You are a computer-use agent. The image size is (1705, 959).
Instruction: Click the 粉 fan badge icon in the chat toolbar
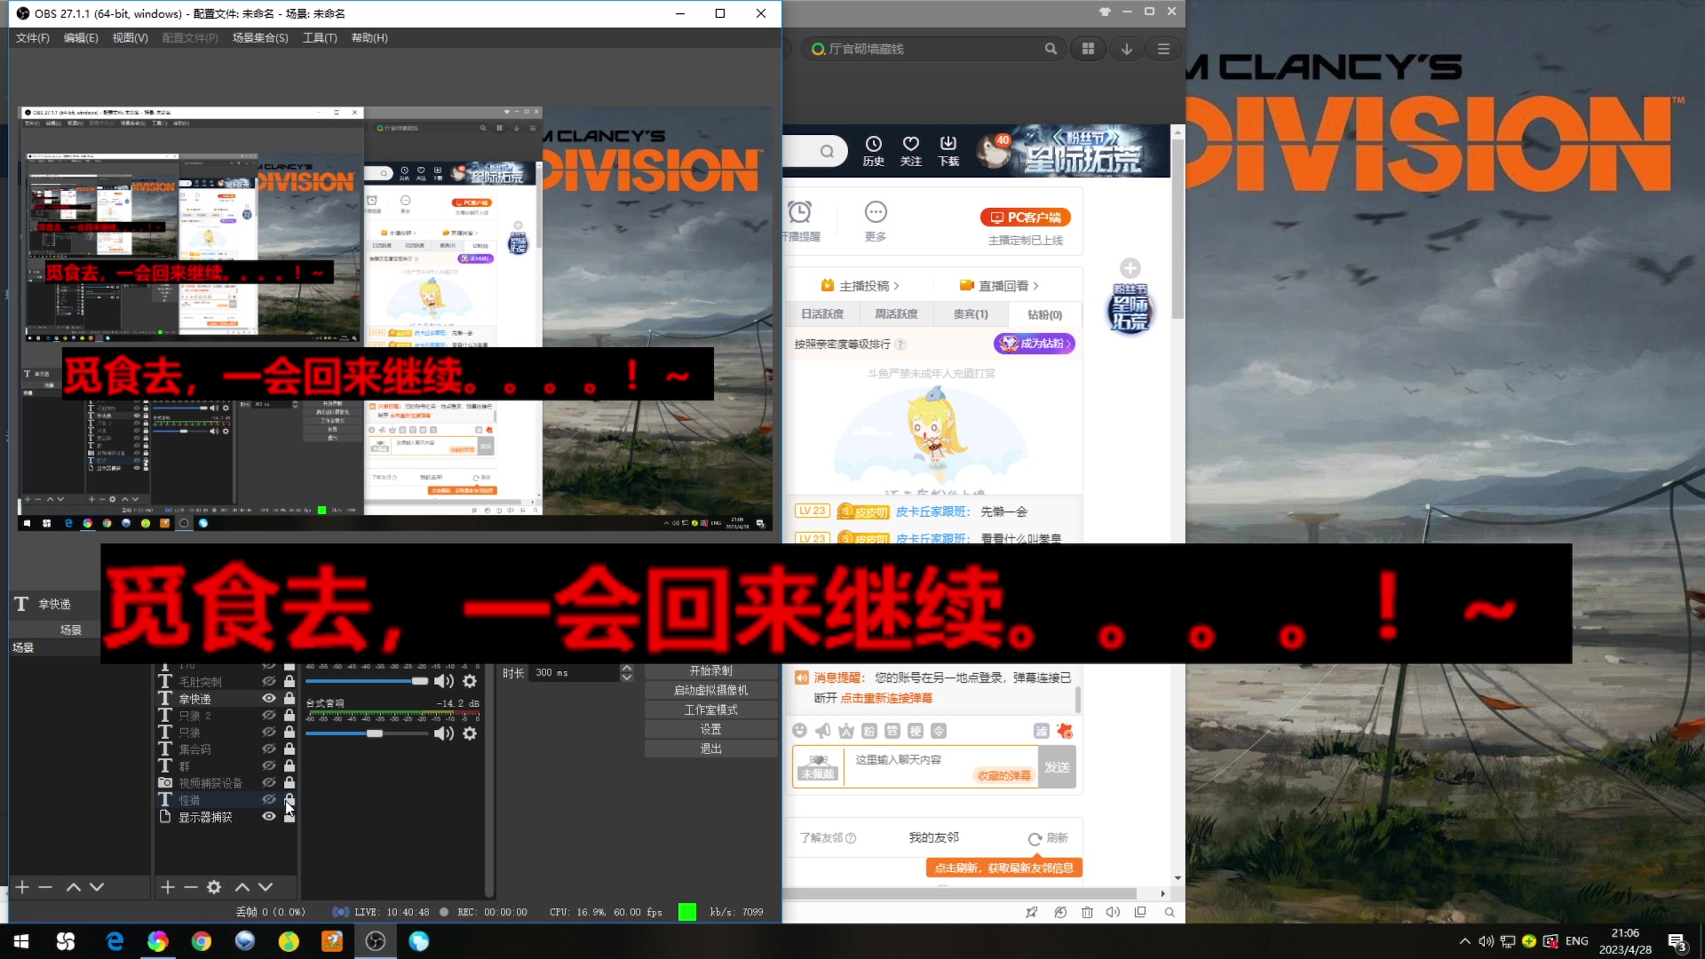point(869,731)
